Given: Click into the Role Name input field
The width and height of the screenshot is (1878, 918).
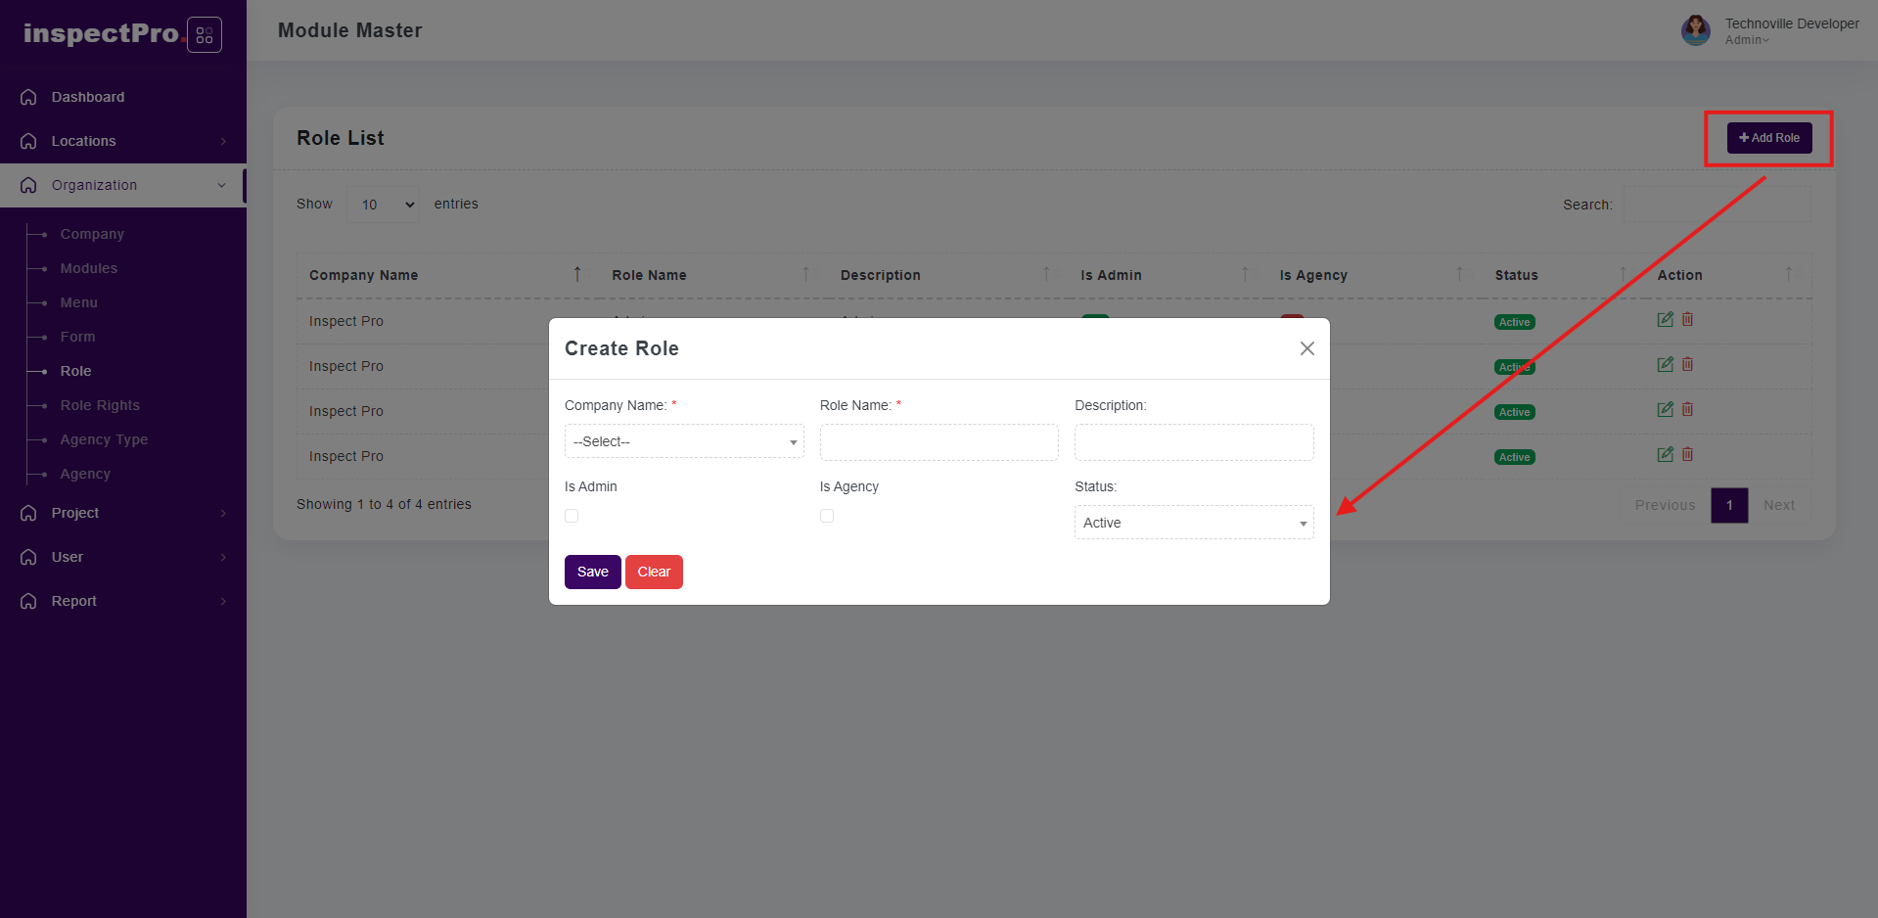Looking at the screenshot, I should [x=939, y=442].
